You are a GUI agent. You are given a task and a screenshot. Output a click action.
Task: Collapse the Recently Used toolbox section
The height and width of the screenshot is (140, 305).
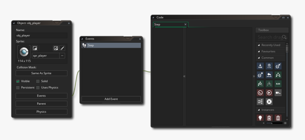(x=259, y=45)
